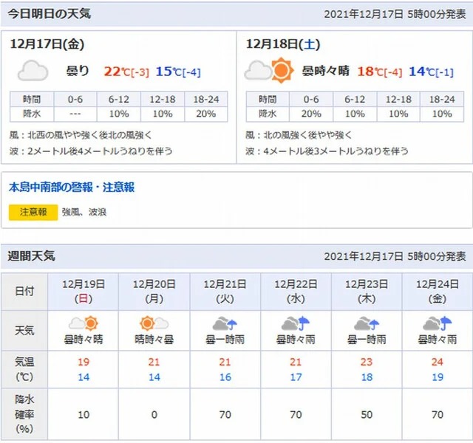Click the 12月18日(土) date heading
The width and height of the screenshot is (473, 443).
tap(283, 44)
